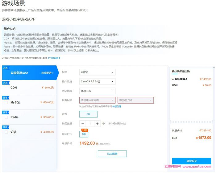The height and width of the screenshot is (173, 216).
Task: Open the 规格 4核8G dropdown
Action: coord(97,72)
